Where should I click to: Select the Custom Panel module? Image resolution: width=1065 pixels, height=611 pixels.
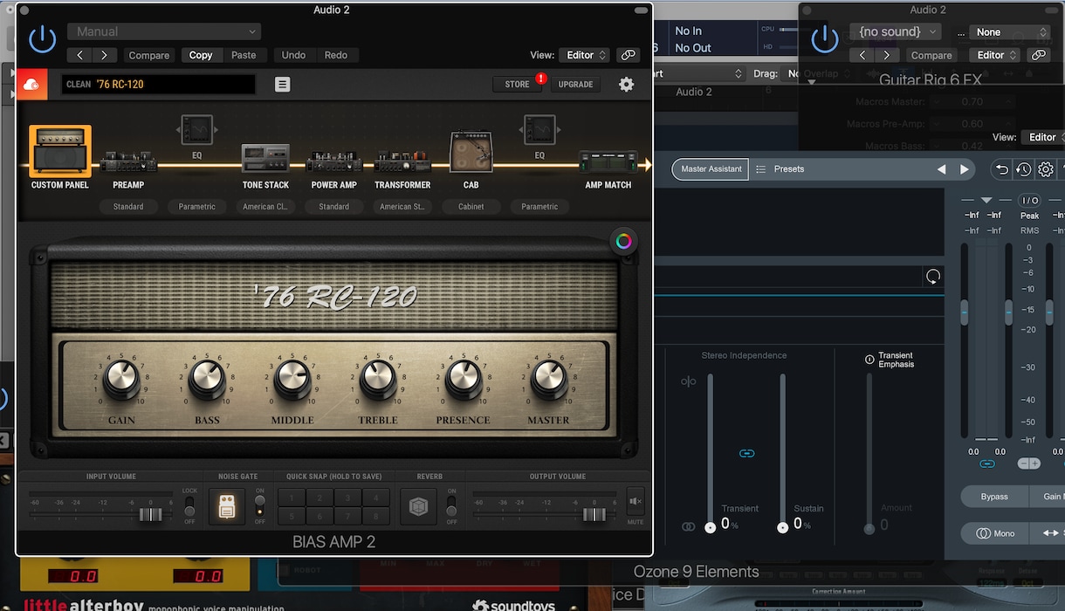pos(60,158)
